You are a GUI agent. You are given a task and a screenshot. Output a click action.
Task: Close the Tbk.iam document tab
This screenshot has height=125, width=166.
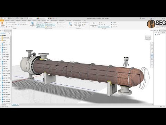click(17, 104)
